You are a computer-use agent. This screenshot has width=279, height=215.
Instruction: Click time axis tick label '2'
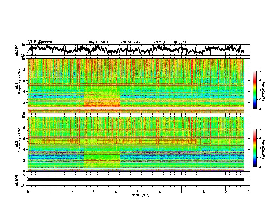[x=72, y=192]
